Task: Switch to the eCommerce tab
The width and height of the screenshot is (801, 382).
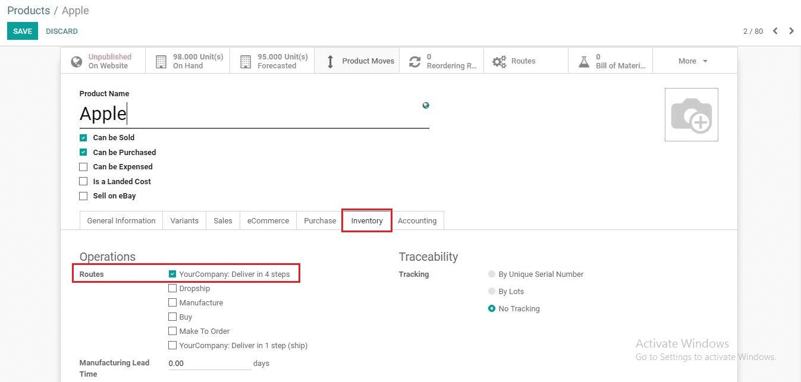Action: (x=268, y=220)
